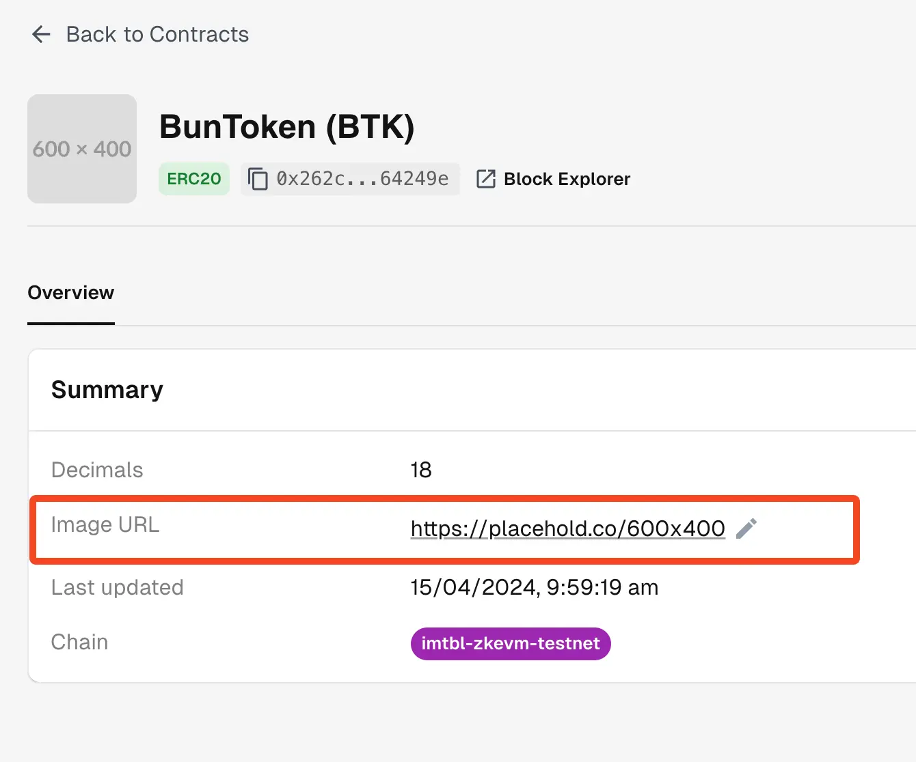Go Back to Contracts
This screenshot has height=762, width=916.
139,34
